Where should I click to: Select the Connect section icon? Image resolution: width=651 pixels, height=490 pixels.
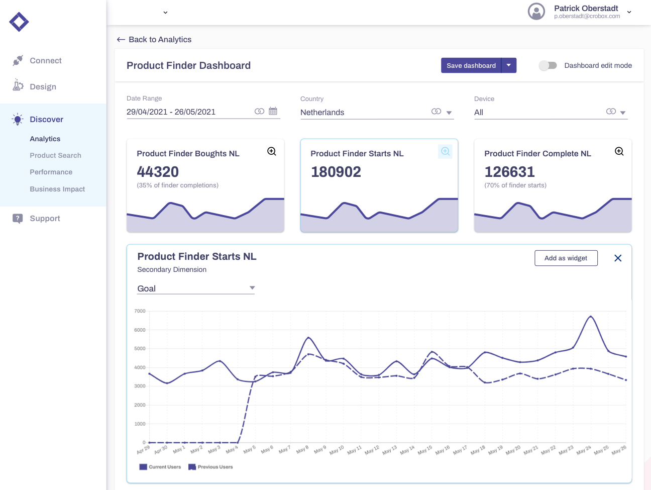(x=18, y=60)
